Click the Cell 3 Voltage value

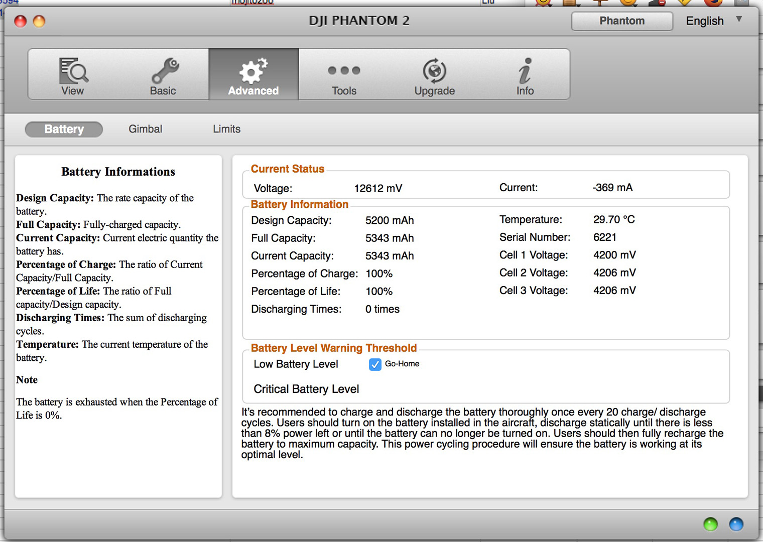pos(614,290)
